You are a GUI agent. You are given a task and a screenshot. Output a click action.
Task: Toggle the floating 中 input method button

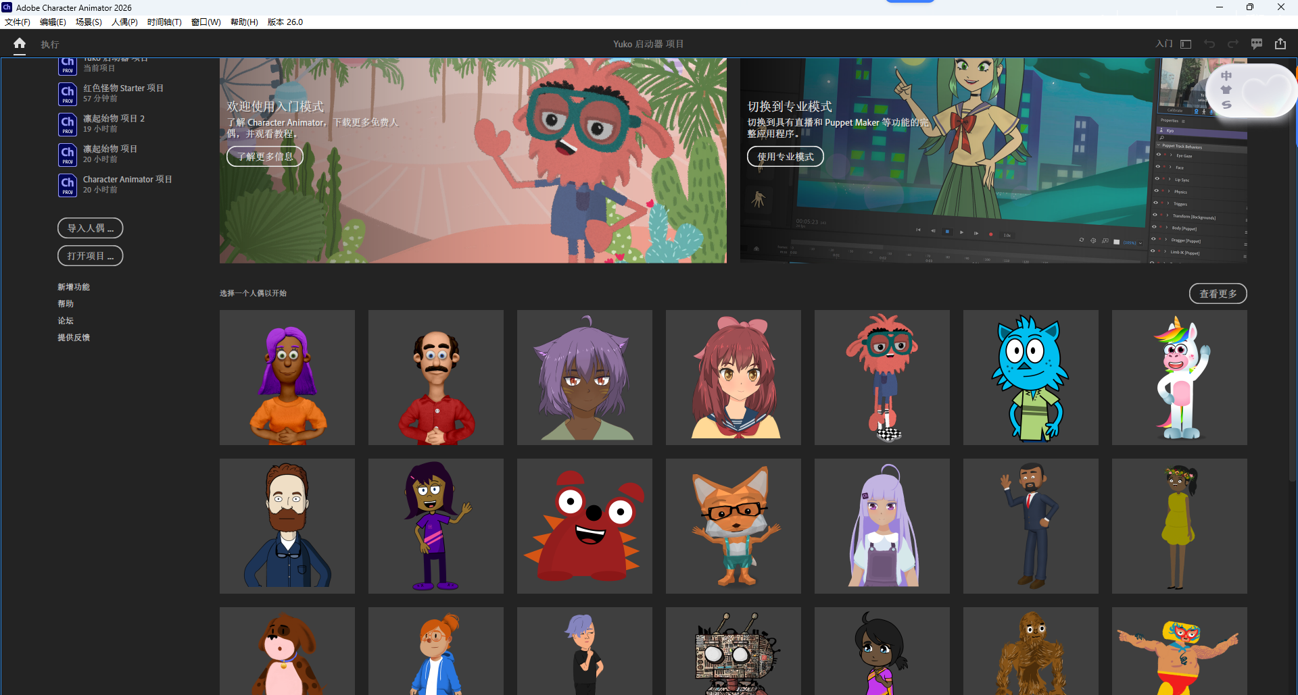(x=1226, y=76)
